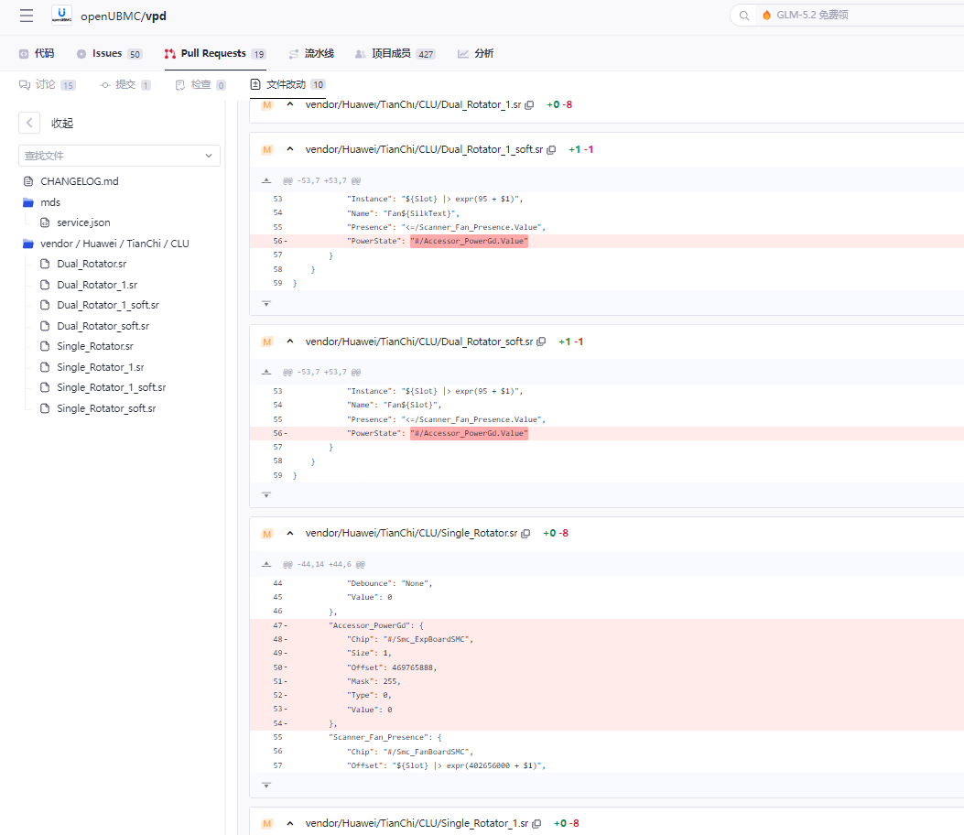Expand lines below in Single_Rotator.sr diff
This screenshot has height=835, width=964.
[266, 786]
